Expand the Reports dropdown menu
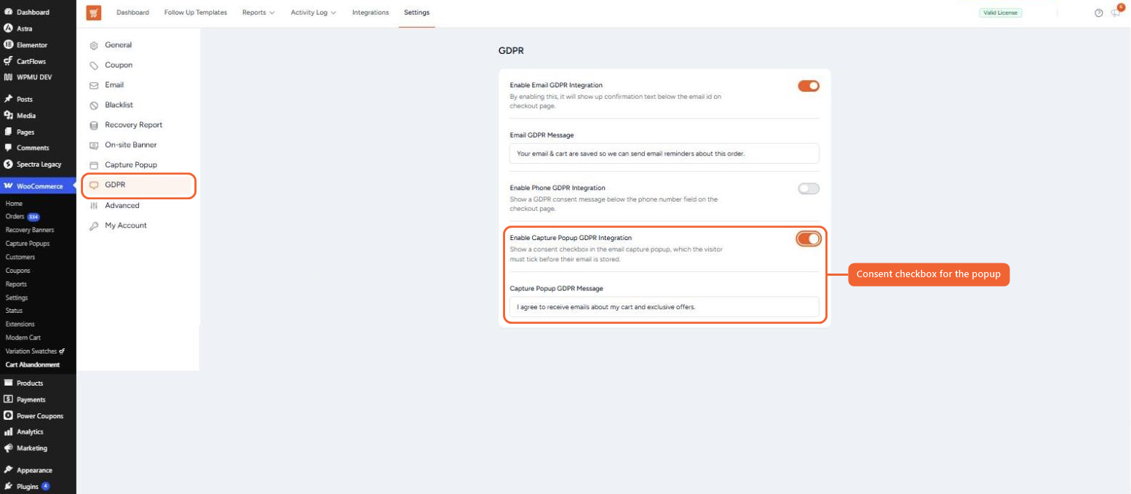Viewport: 1131px width, 494px height. pos(258,12)
